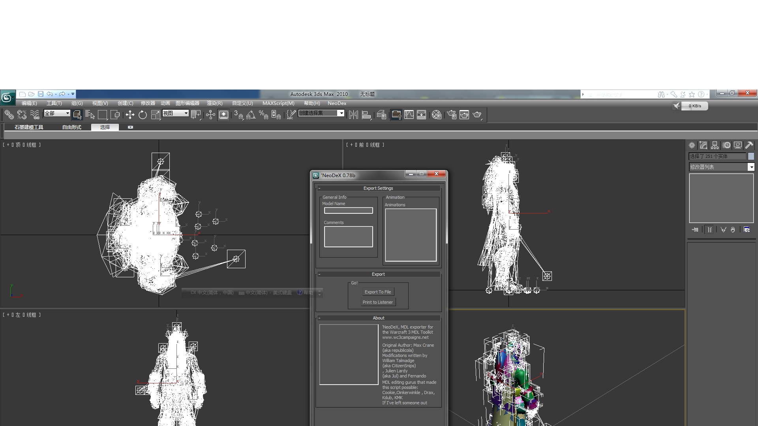Activate the Select and Rotate tool
The height and width of the screenshot is (426, 758).
click(x=143, y=115)
